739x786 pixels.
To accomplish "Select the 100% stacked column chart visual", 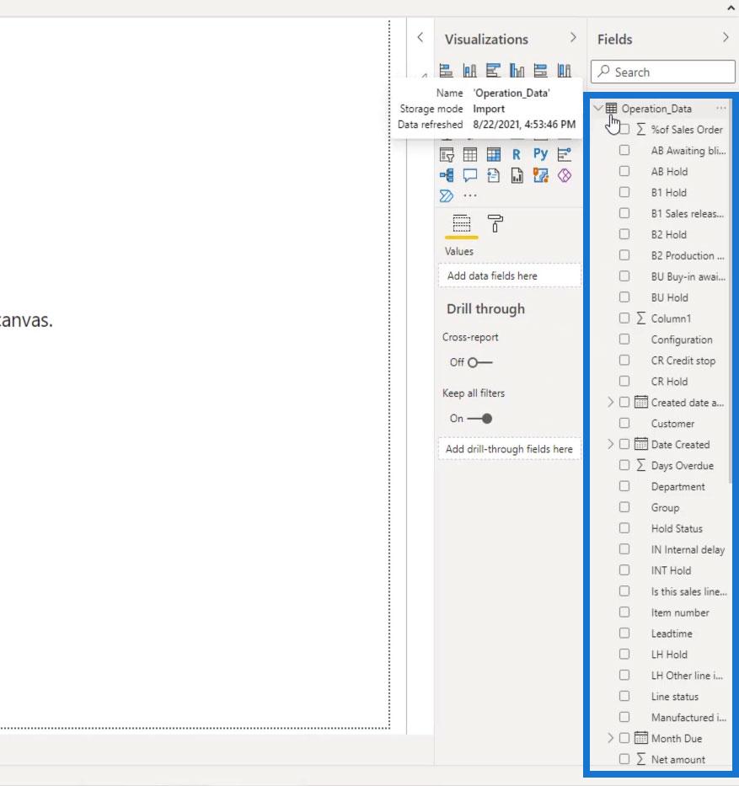I will [564, 70].
